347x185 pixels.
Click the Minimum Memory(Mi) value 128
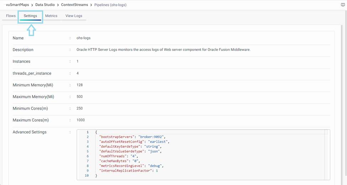80,85
